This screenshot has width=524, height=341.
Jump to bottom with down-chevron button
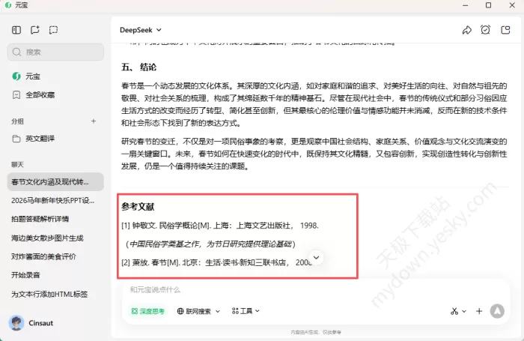(x=316, y=258)
